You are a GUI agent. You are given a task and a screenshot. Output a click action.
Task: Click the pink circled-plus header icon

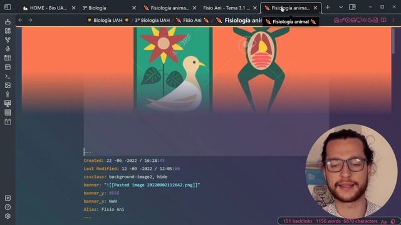(348, 20)
